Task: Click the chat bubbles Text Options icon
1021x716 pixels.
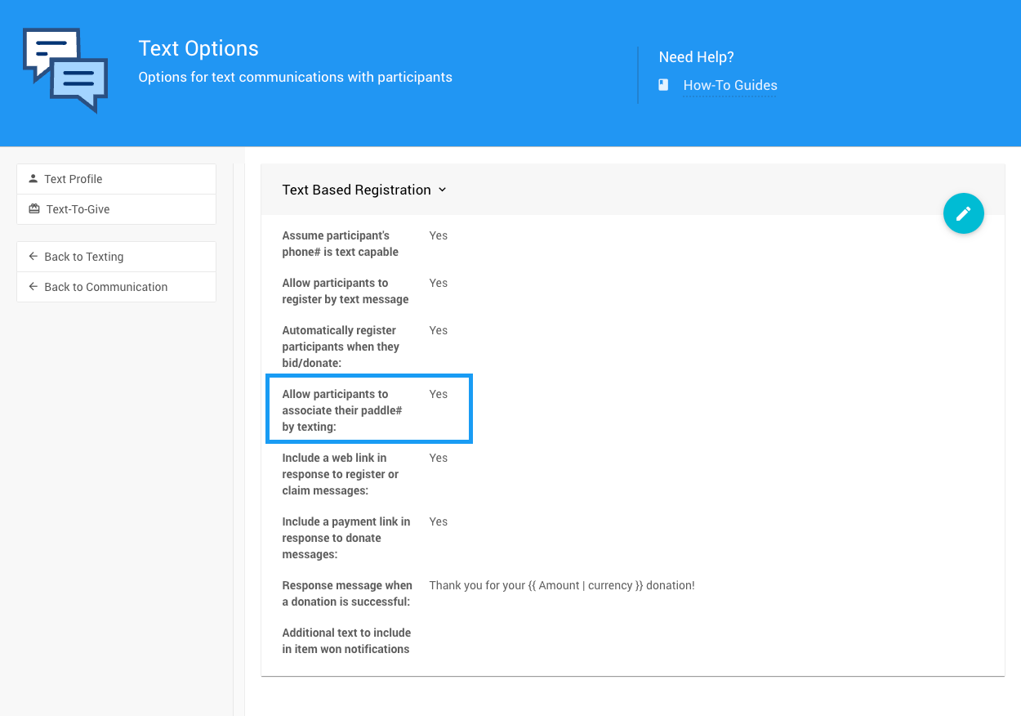Action: [x=65, y=70]
